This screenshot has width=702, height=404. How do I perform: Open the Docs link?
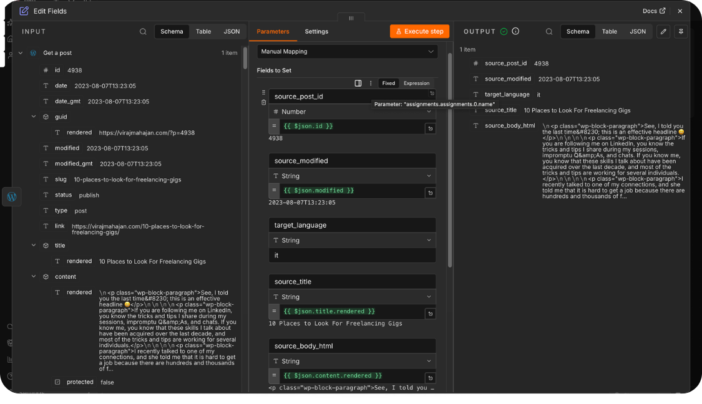click(x=654, y=11)
